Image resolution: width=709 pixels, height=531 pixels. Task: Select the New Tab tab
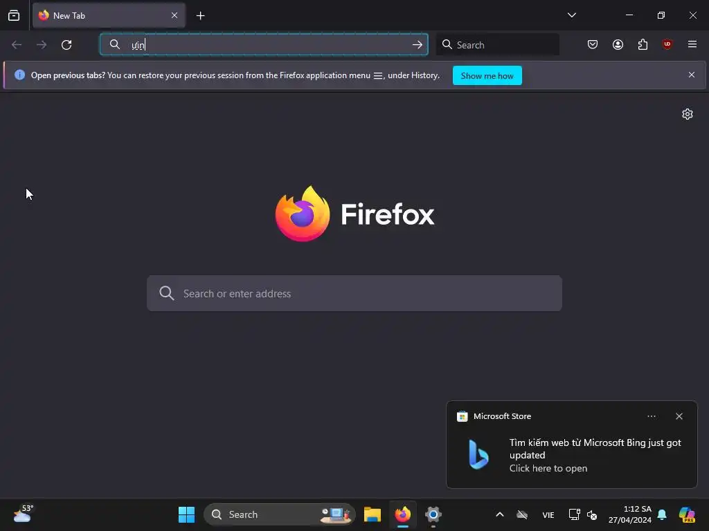(x=109, y=15)
